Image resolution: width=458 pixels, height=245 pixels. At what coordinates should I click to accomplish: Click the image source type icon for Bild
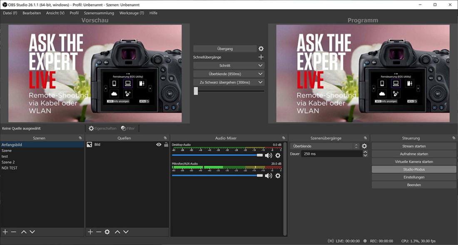[90, 144]
